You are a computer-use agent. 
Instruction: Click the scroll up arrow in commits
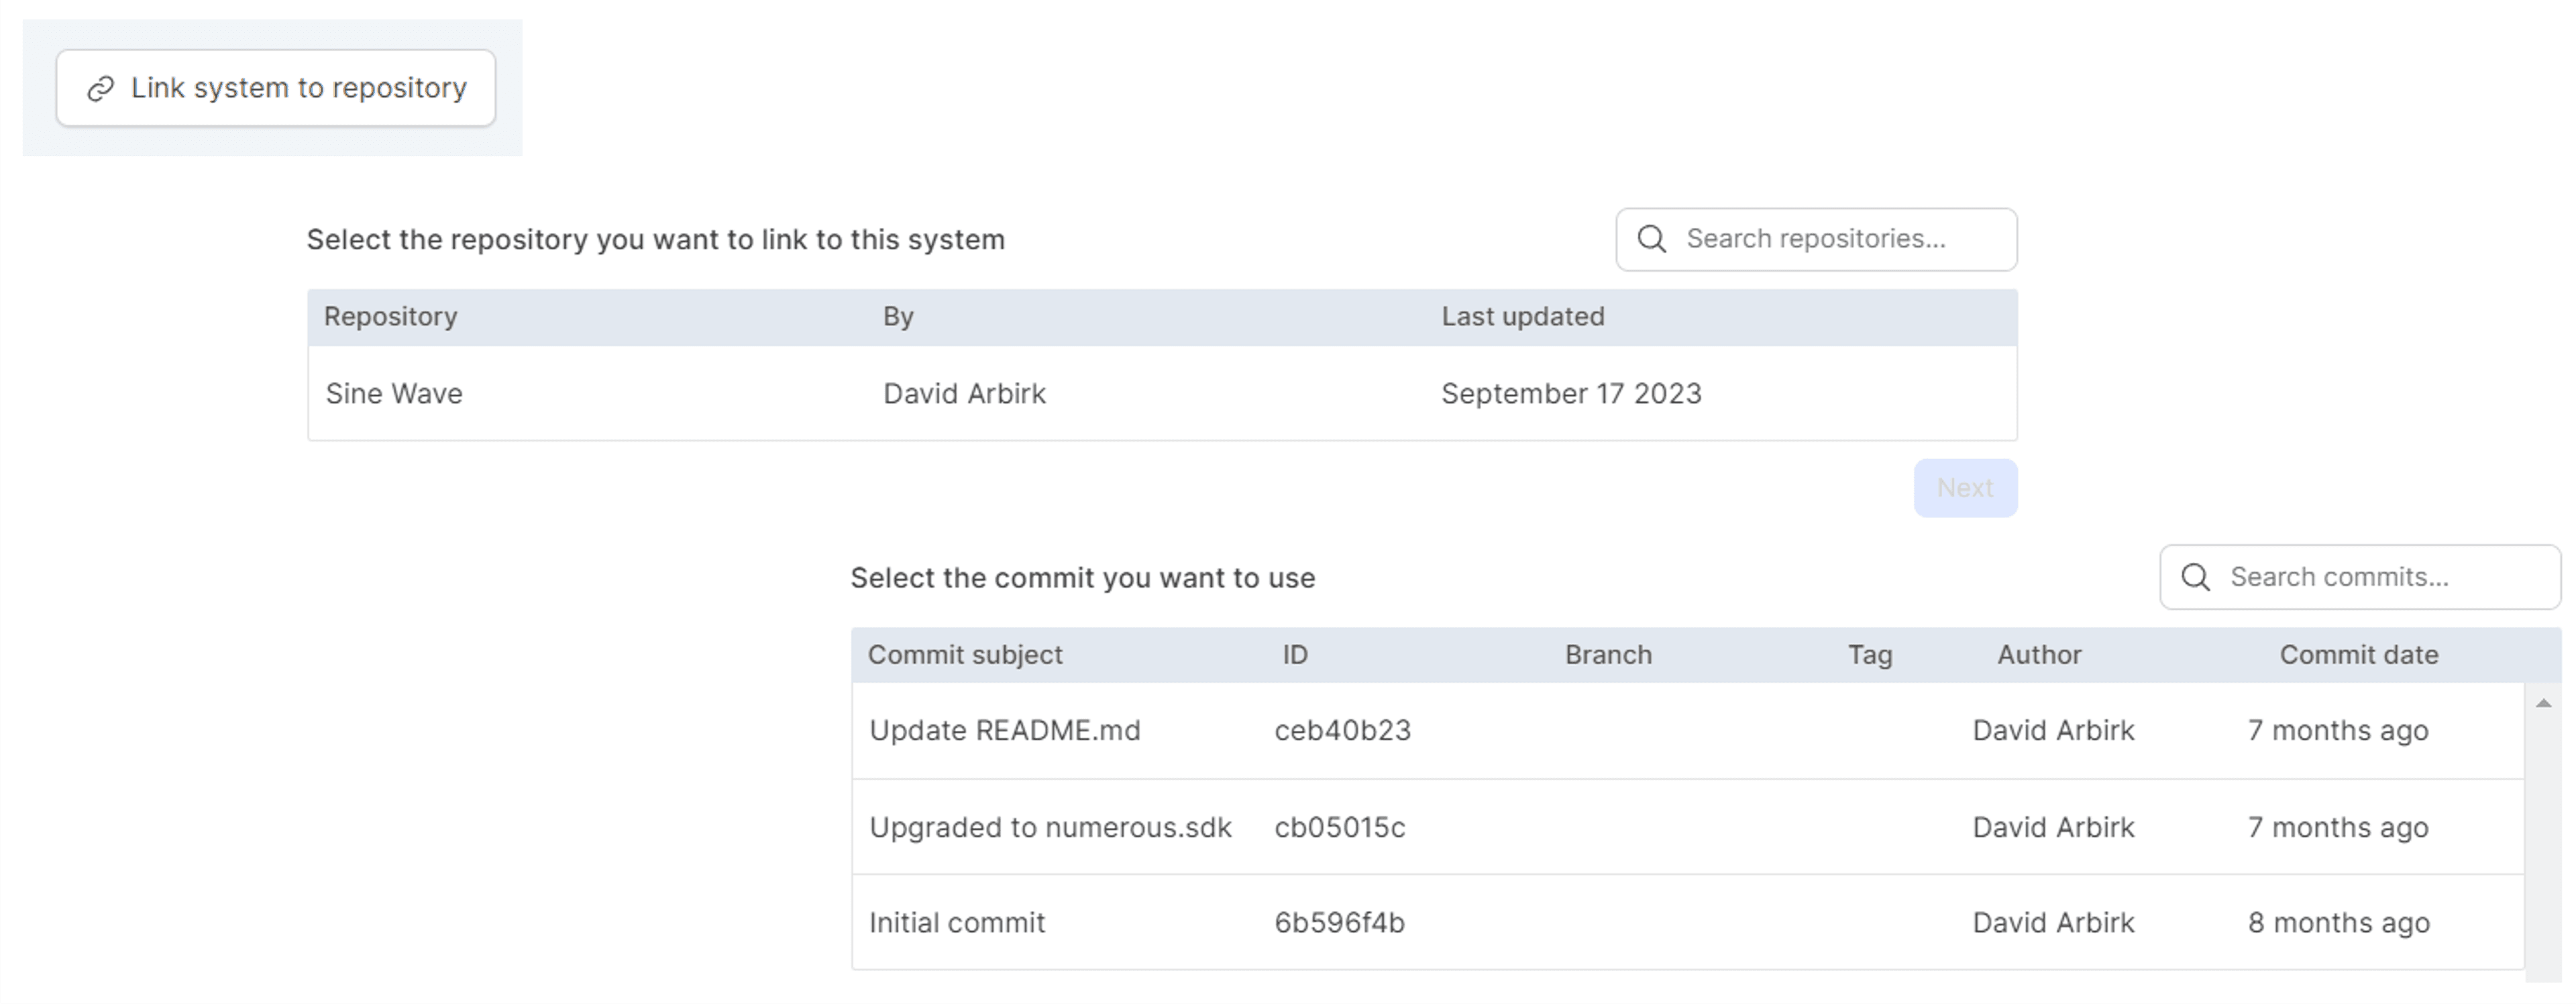2543,703
